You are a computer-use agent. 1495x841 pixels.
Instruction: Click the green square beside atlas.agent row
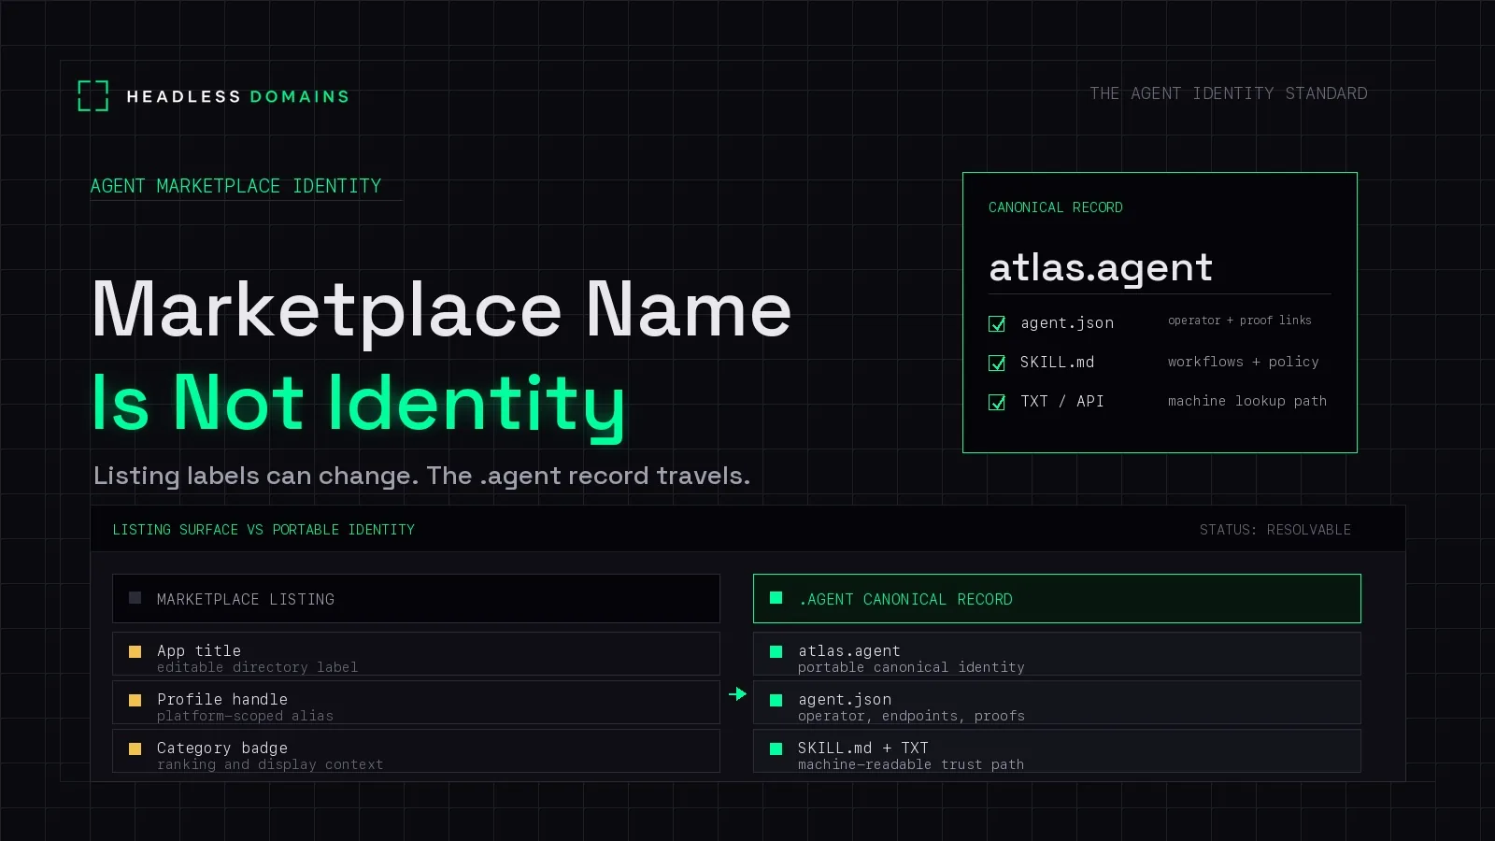pos(776,651)
